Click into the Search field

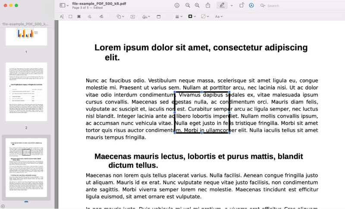coord(301,6)
